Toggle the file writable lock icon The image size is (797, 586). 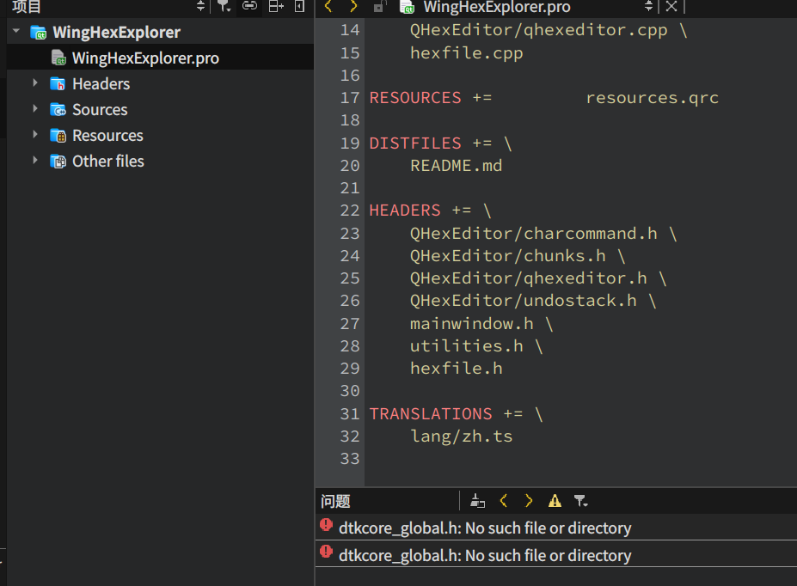(x=379, y=6)
